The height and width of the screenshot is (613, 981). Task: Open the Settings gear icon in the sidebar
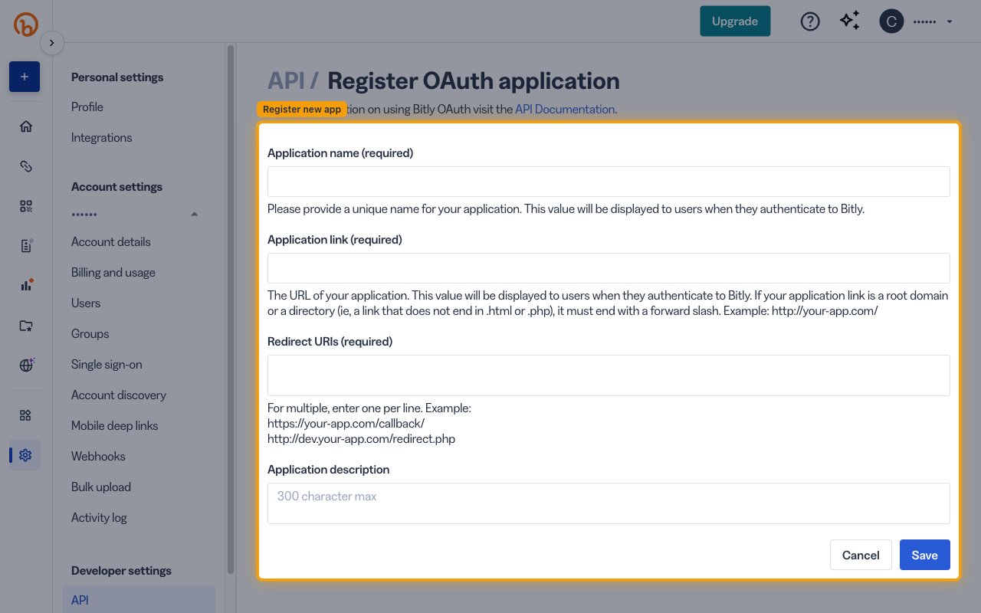[26, 455]
